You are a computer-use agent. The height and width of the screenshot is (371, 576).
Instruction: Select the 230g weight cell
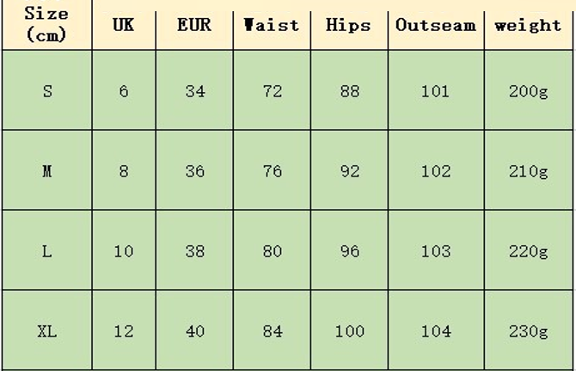pyautogui.click(x=528, y=331)
